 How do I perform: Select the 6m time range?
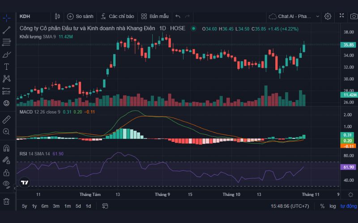pos(45,206)
